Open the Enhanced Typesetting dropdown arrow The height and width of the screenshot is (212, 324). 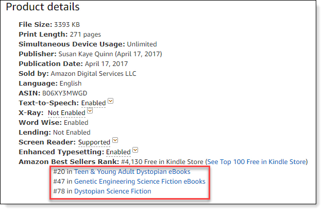135,150
